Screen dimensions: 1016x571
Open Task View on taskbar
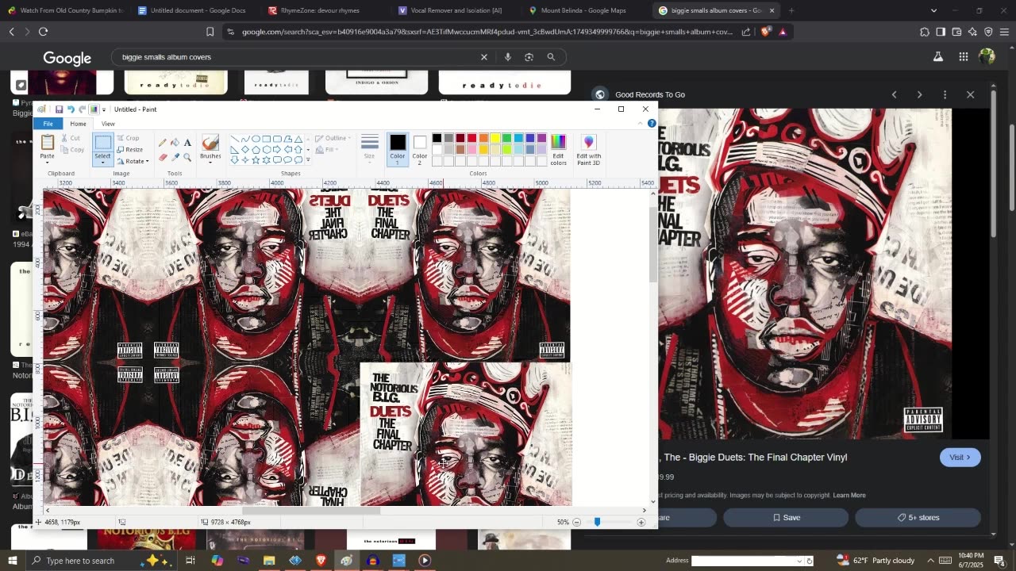click(x=190, y=561)
